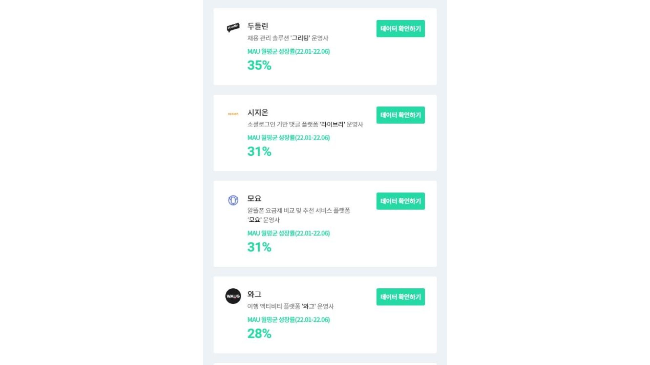Click the 모요 blue circular logo
This screenshot has width=650, height=365.
233,200
